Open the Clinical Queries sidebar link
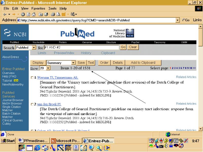 point(12,120)
